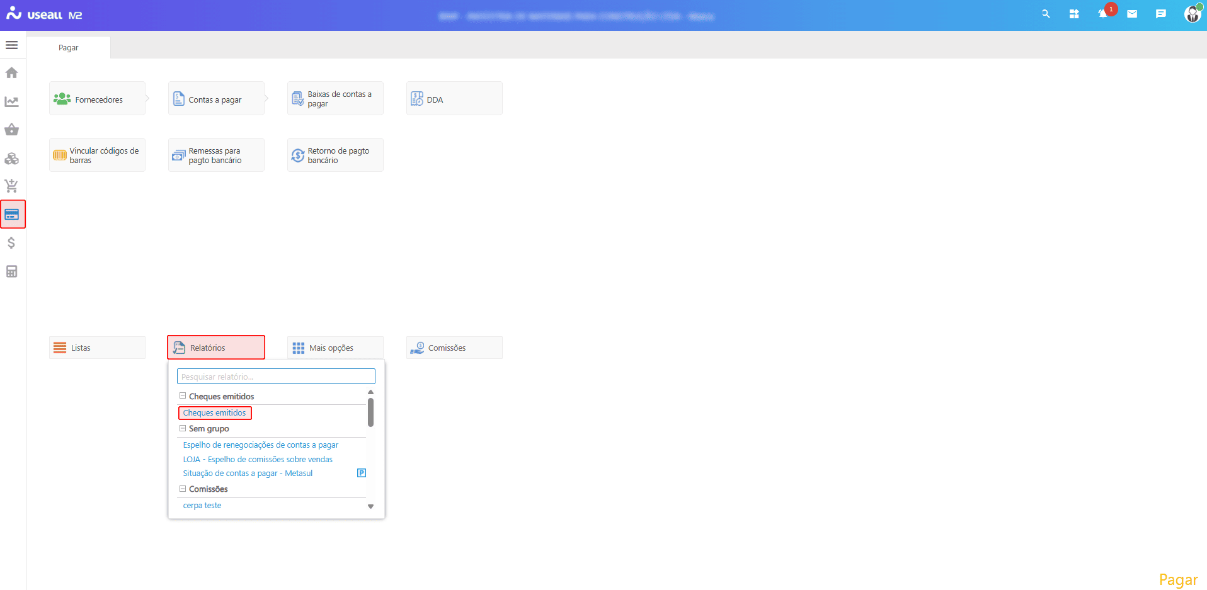Viewport: 1207px width, 590px height.
Task: Click the report list scroll down arrow
Action: tap(370, 506)
